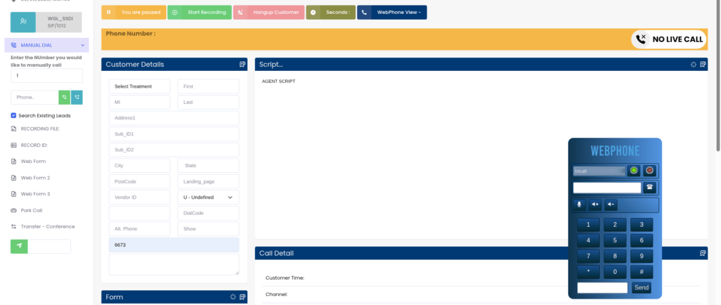Viewport: 721px width, 305px height.
Task: Mute microphone on the webphone
Action: [x=579, y=205]
